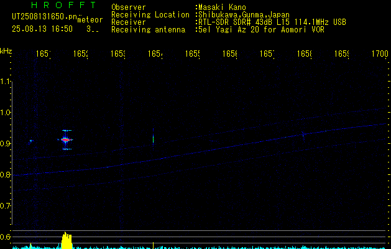Screen dimensions: 391x249
Task: Click the Receiving Location label
Action: (150, 15)
